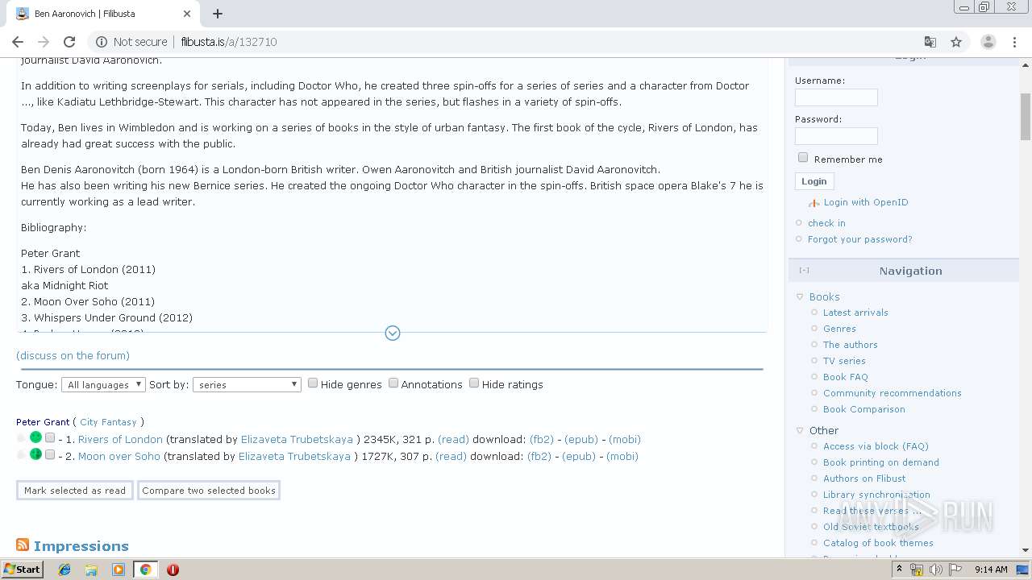Click grey status dot beside Moon over Soho

point(22,455)
